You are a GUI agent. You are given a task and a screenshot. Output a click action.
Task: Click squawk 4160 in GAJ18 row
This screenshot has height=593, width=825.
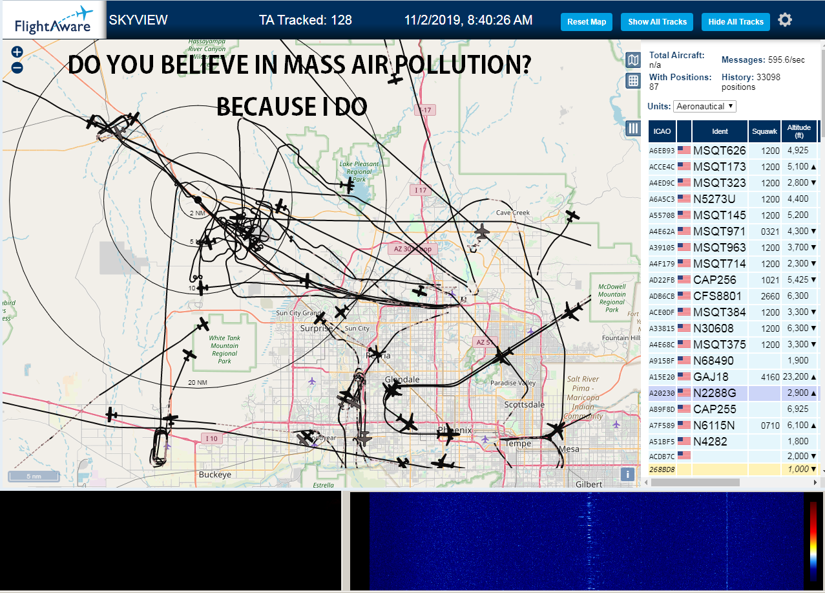[771, 377]
